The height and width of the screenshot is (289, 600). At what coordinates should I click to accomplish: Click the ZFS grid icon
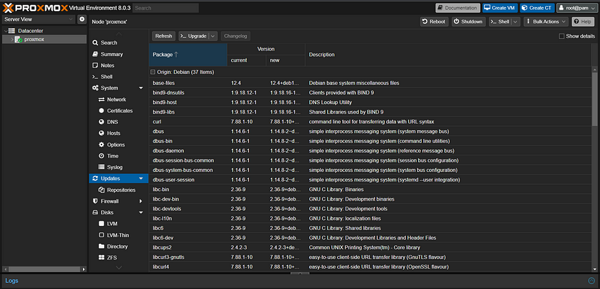pos(101,257)
